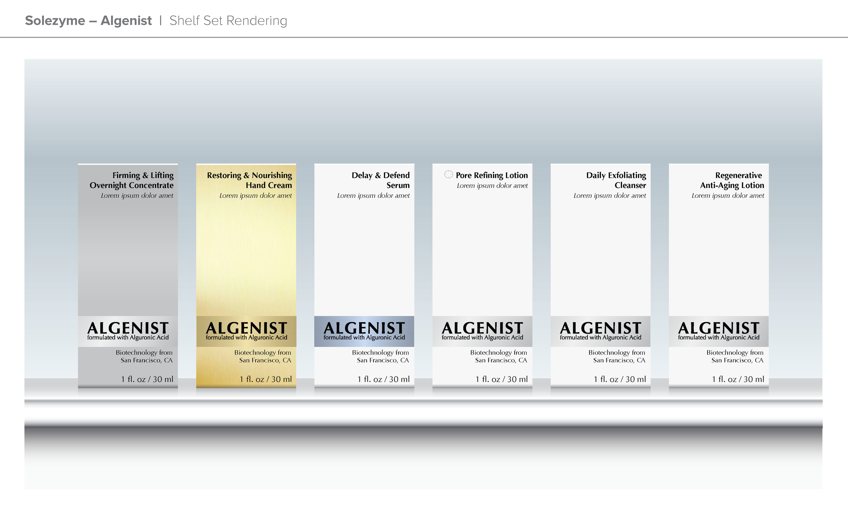
Task: Click 'formulated with Alguronic Acid' on Delay & Defend box
Action: 364,338
